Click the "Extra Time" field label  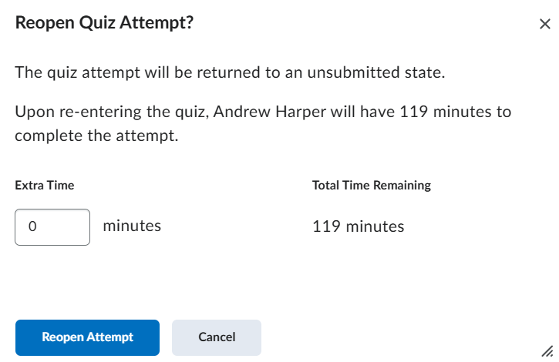click(45, 186)
